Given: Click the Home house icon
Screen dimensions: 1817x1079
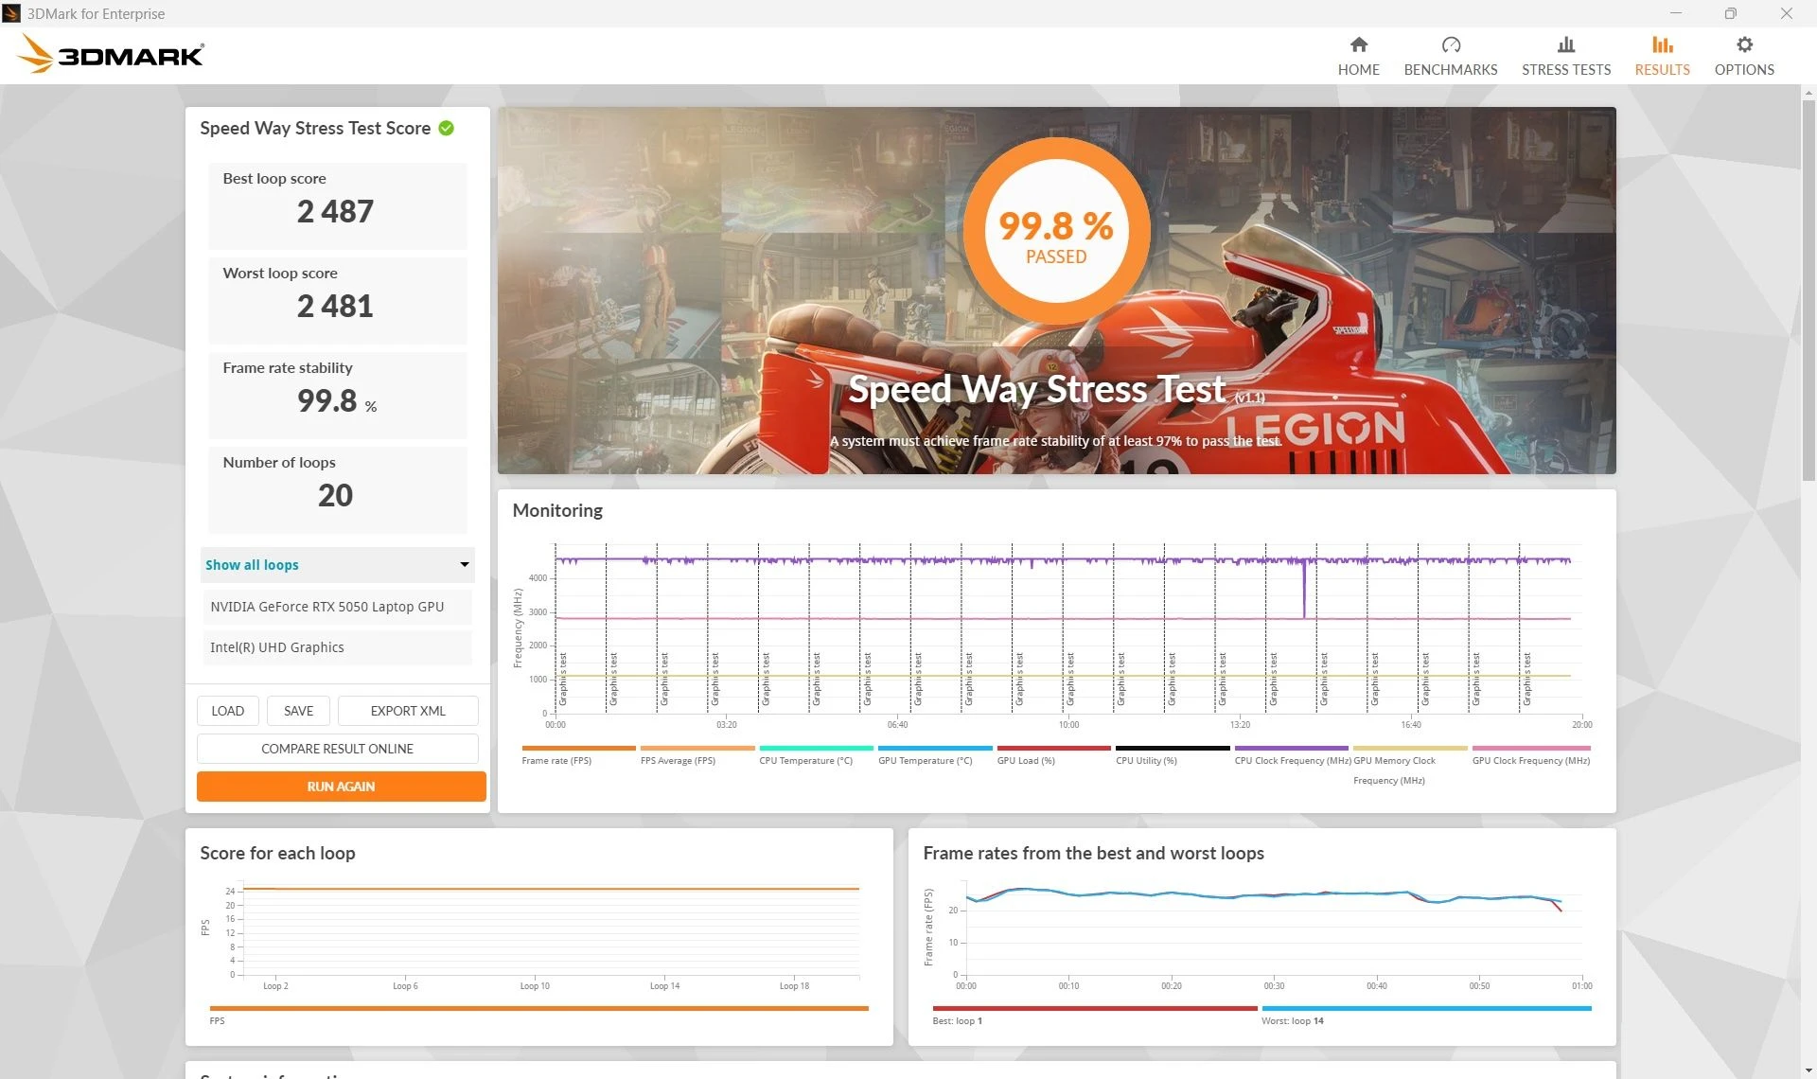Looking at the screenshot, I should (x=1358, y=44).
